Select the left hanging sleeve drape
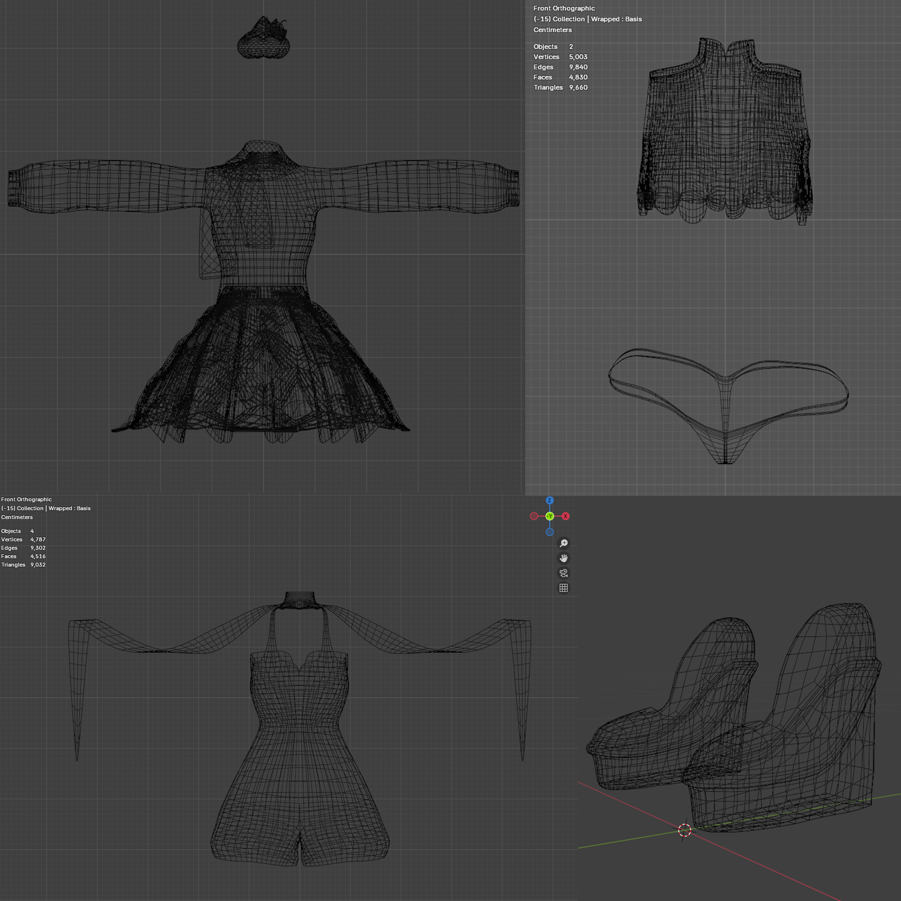 78,676
